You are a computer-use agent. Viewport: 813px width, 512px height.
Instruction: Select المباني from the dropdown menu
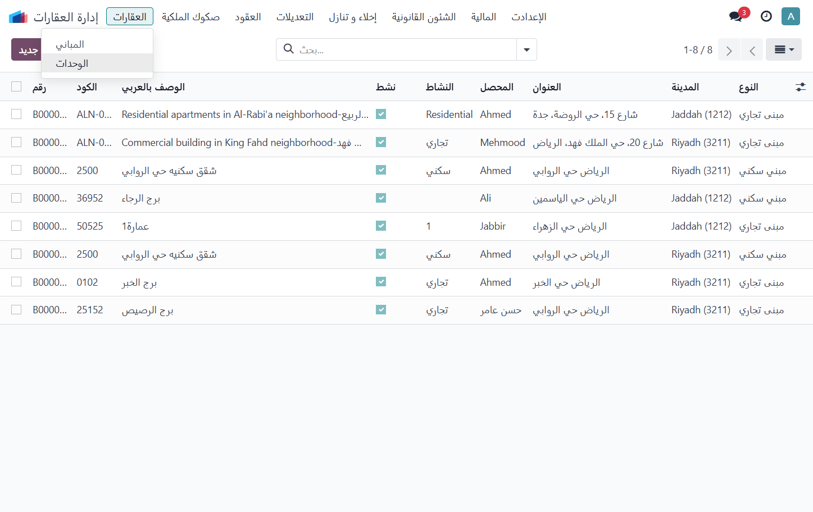pyautogui.click(x=97, y=44)
